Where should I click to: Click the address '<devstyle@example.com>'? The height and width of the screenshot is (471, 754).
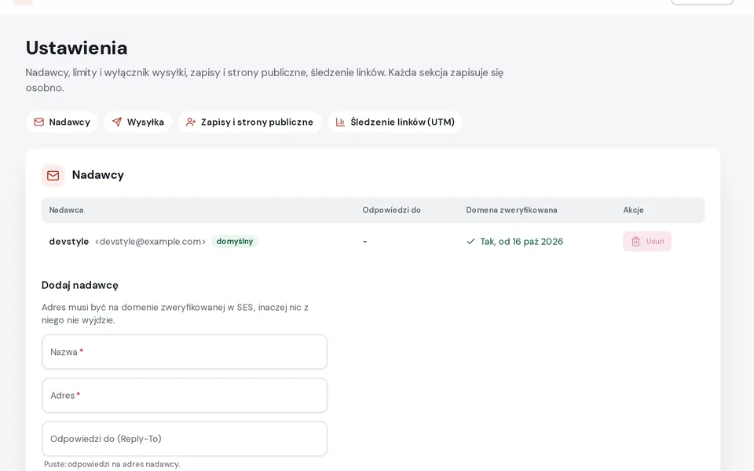tap(151, 241)
